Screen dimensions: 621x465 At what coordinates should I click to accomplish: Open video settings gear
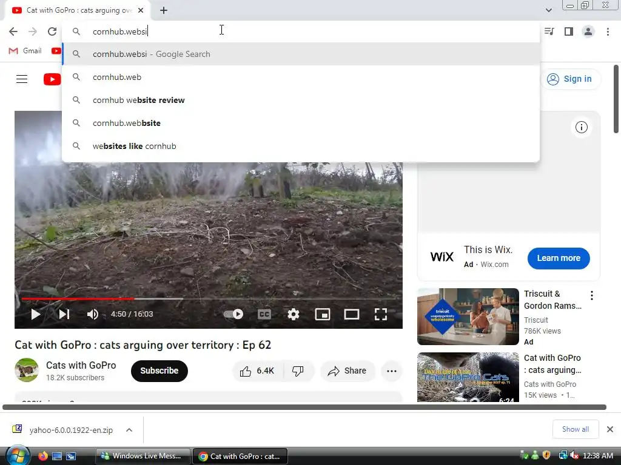[x=294, y=314]
